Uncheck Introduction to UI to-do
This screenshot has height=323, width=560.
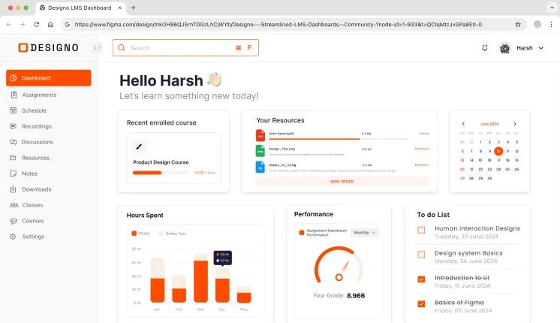pyautogui.click(x=421, y=279)
